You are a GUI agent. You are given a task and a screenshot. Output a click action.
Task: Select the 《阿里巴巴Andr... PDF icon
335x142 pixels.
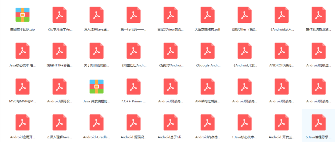tap(133, 50)
